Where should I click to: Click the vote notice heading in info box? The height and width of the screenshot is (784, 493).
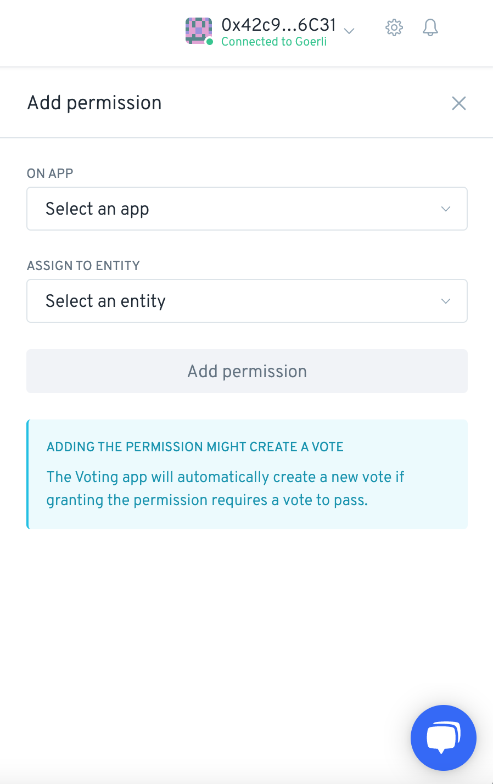click(x=195, y=447)
